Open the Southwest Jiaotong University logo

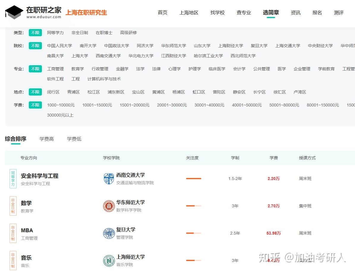tap(109, 179)
